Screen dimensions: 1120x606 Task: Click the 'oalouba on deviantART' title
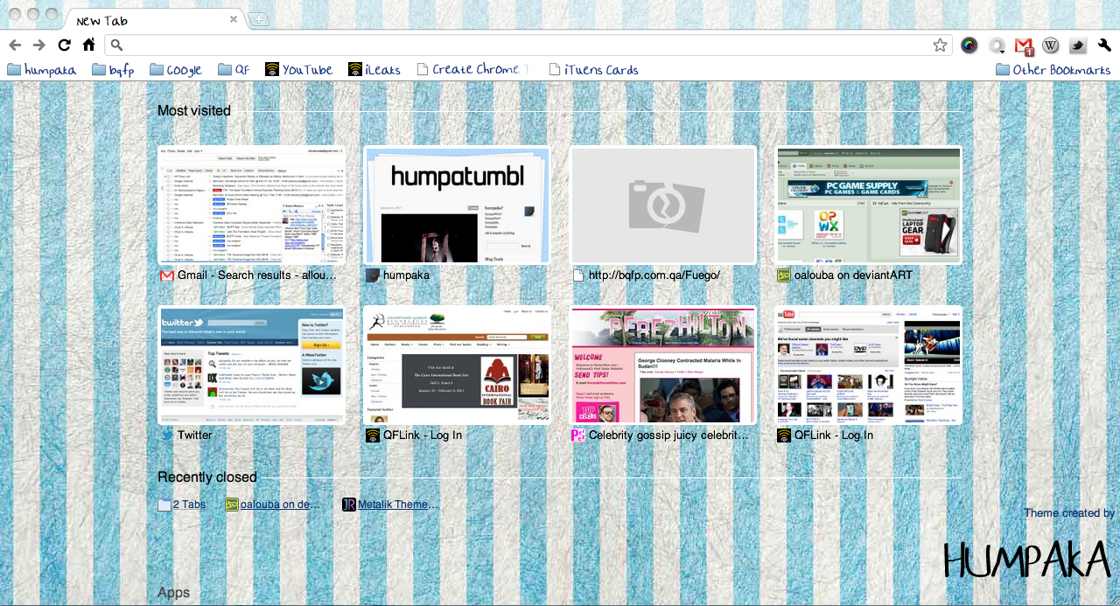[x=853, y=275]
